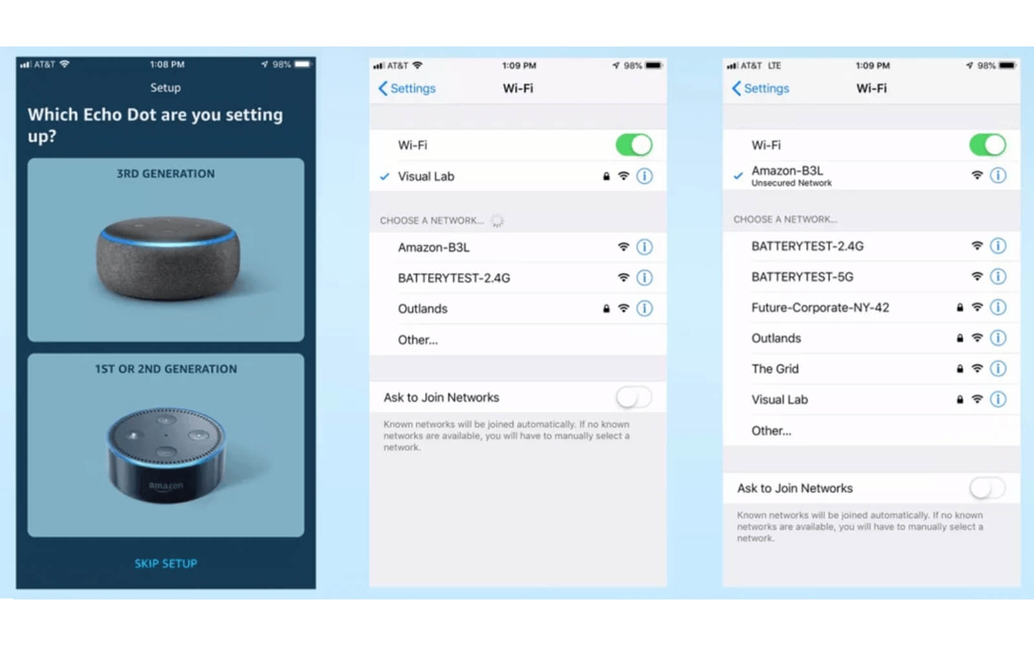Image resolution: width=1034 pixels, height=646 pixels.
Task: Tap the Skip Setup link
Action: (x=165, y=563)
